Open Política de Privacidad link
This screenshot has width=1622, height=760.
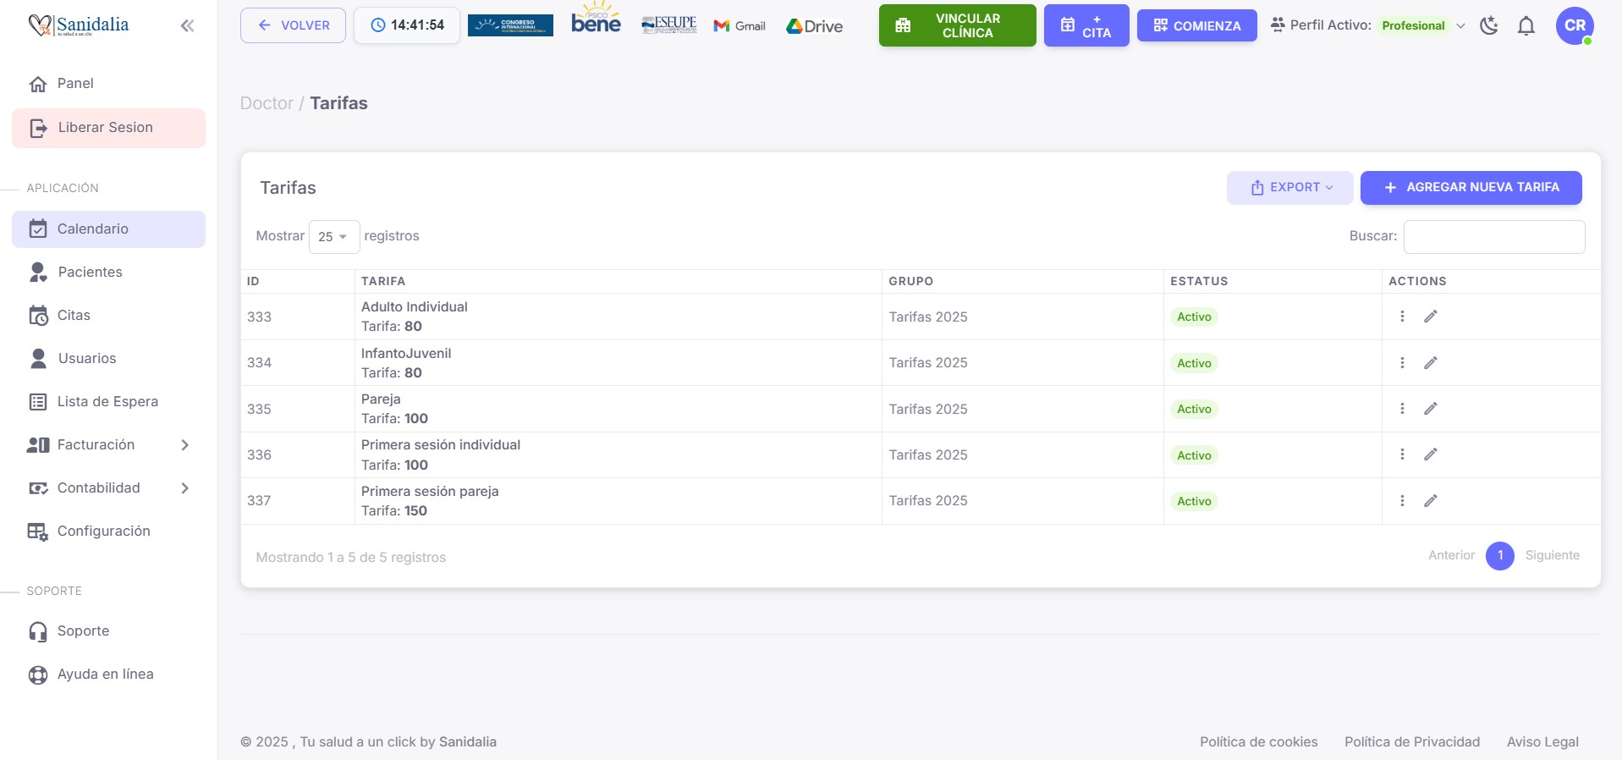pos(1412,742)
